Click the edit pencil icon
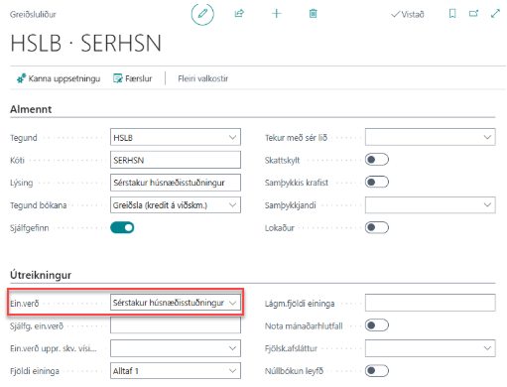 click(202, 14)
